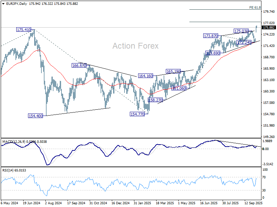Screen dimensions: 277x207
Task: Click the 19 Jun 2024 date label
Action: tap(32, 203)
